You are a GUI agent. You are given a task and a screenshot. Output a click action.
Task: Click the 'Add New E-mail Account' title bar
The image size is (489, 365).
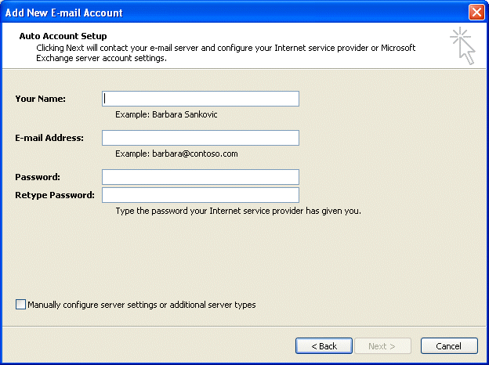pyautogui.click(x=64, y=13)
